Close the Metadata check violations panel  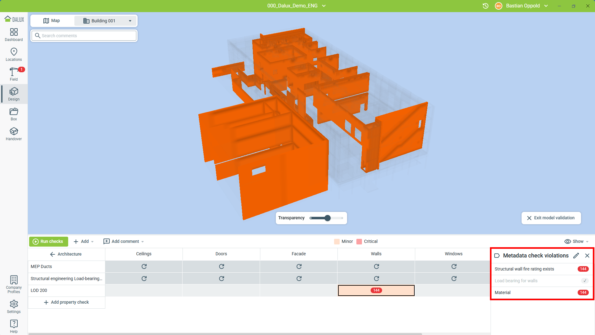(587, 256)
